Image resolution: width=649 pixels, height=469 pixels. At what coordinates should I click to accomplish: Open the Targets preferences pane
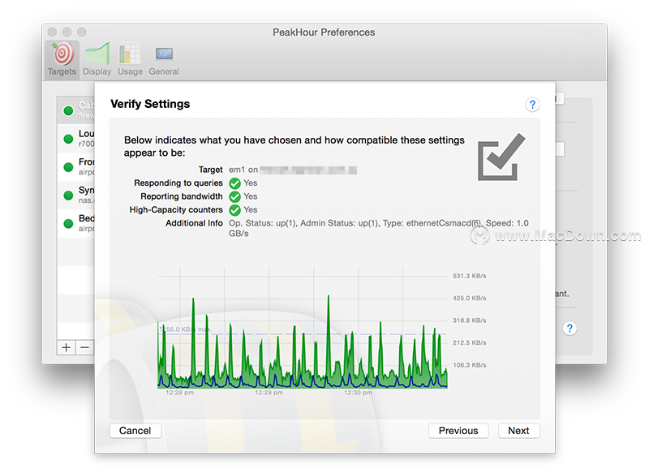(62, 59)
